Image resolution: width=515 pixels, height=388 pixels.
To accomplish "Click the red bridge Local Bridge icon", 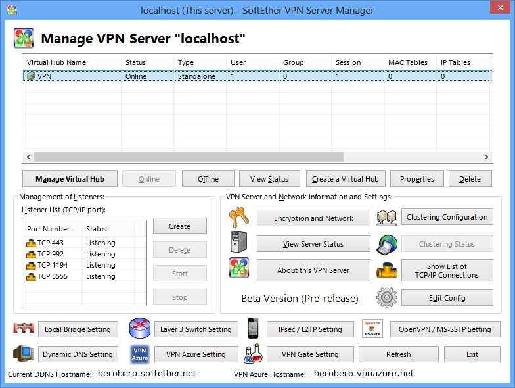I will click(24, 327).
